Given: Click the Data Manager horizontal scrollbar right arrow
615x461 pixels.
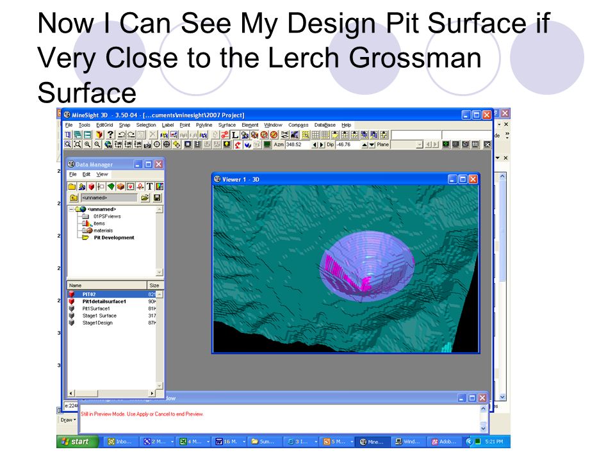Looking at the screenshot, I should pos(152,392).
